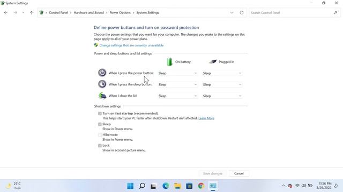The width and height of the screenshot is (343, 192).
Task: Click Control Panel taskbar icon
Action: pyautogui.click(x=213, y=186)
